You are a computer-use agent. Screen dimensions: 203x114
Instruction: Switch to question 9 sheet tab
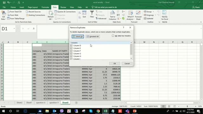tap(54, 103)
